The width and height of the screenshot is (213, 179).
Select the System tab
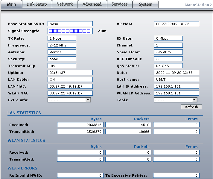point(145,4)
